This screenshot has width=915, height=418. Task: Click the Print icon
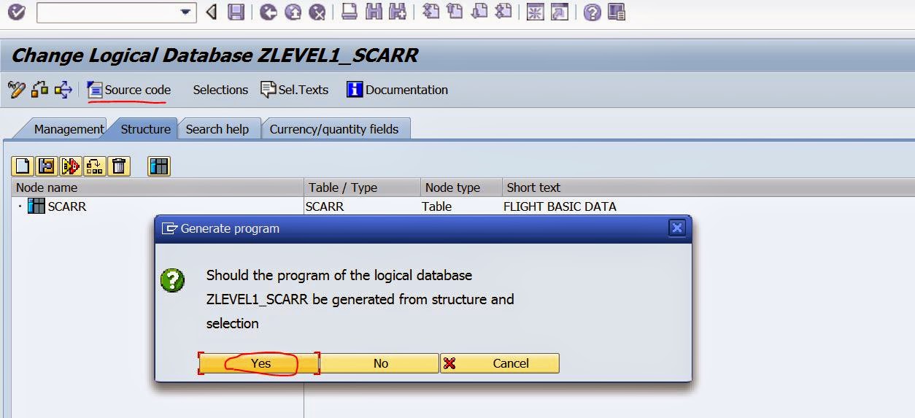tap(350, 12)
